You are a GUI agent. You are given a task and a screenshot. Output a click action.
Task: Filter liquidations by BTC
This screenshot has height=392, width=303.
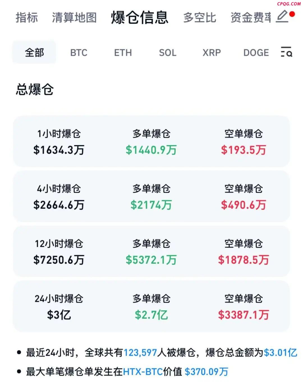click(79, 53)
